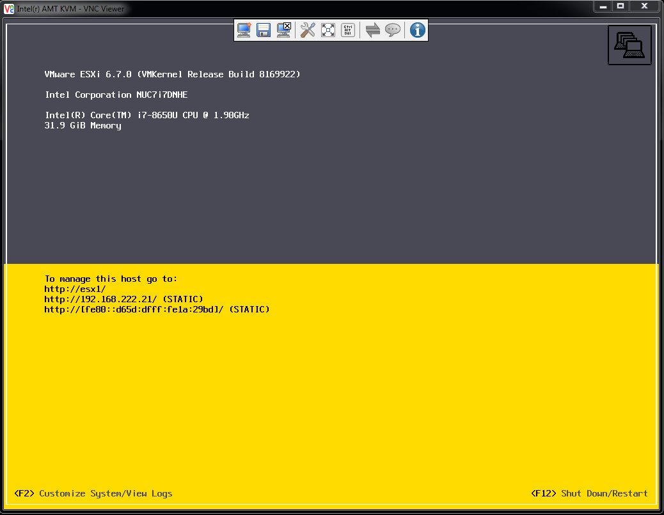Click the Intel Corporation NUC7i7DNHE line
Viewport: 664px width, 515px height.
coord(116,95)
